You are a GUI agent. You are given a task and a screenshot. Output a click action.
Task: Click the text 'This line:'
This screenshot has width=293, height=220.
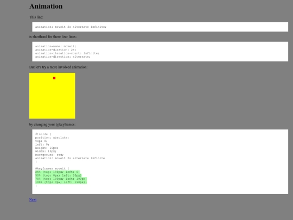[36, 17]
